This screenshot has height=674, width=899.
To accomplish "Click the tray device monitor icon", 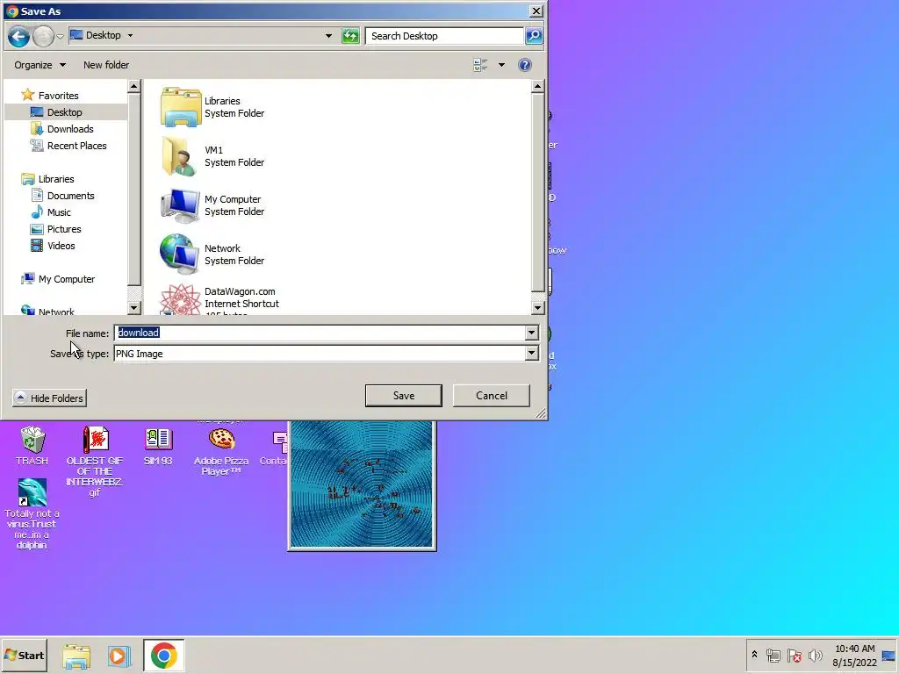I will pos(773,655).
